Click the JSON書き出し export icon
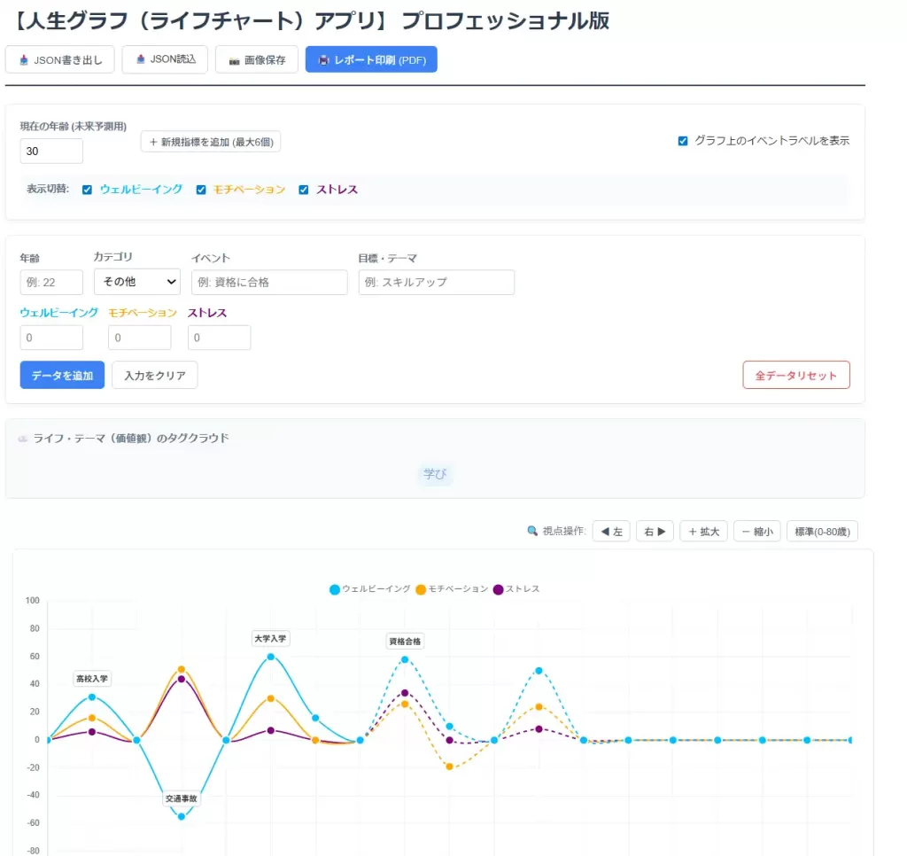907x856 pixels. [24, 59]
